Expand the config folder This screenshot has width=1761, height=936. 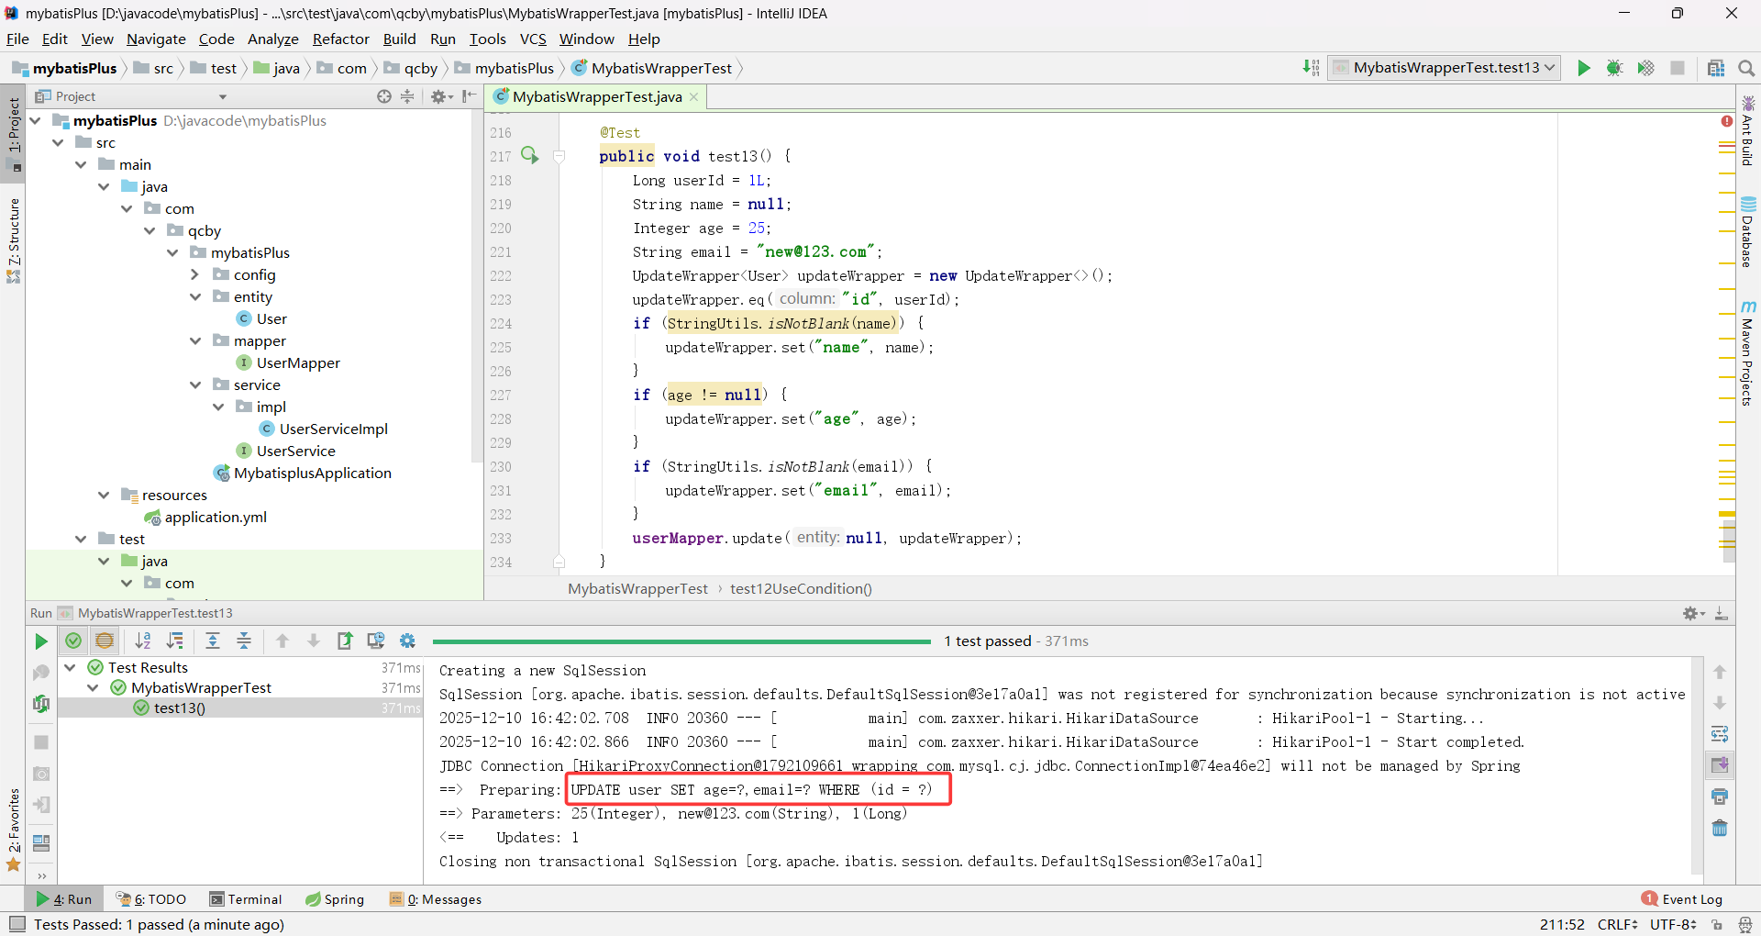click(x=194, y=274)
